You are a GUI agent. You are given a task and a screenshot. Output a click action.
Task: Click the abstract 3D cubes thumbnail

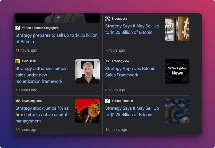[177, 111]
